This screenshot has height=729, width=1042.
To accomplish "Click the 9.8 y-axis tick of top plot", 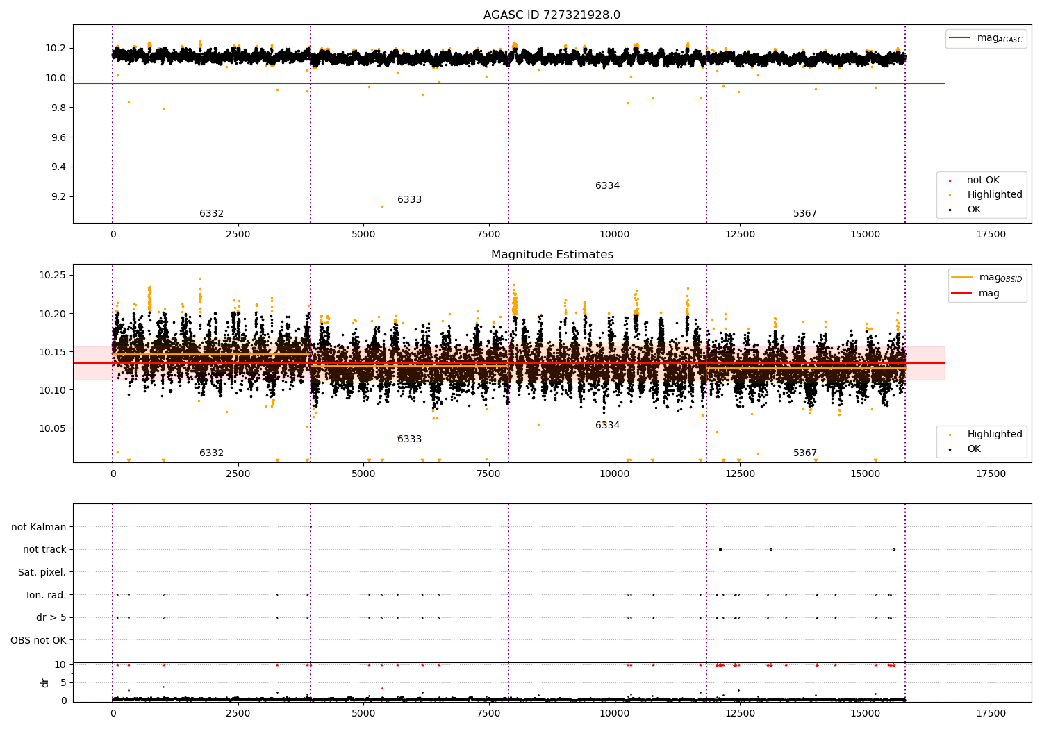I will (58, 108).
